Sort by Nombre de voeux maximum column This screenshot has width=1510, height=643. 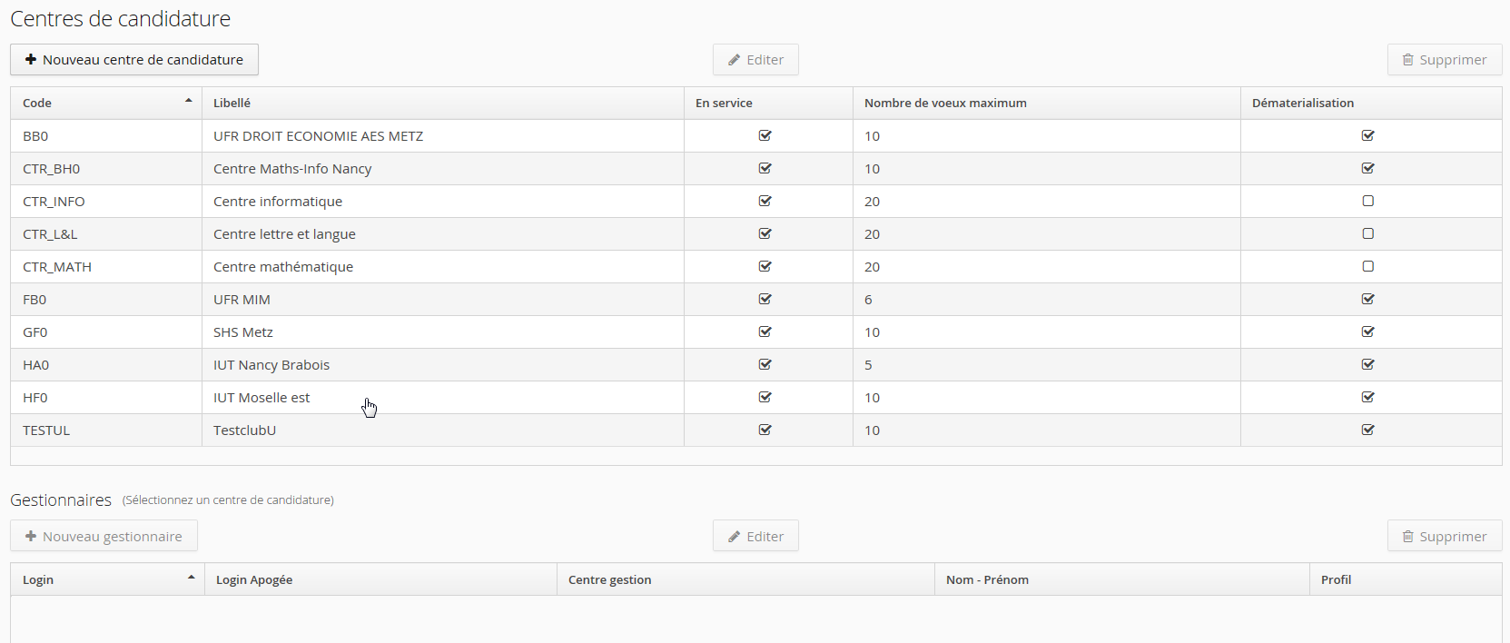click(x=945, y=104)
